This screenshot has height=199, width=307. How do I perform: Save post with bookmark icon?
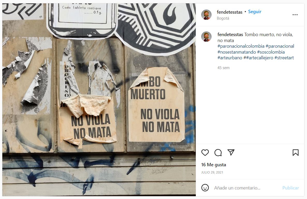[x=295, y=153]
